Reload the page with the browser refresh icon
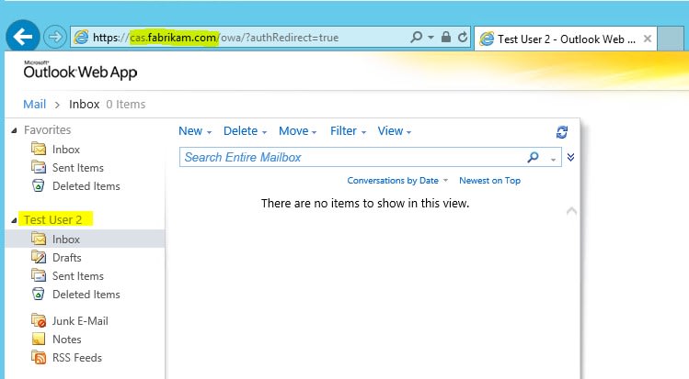The height and width of the screenshot is (379, 689). (x=463, y=38)
